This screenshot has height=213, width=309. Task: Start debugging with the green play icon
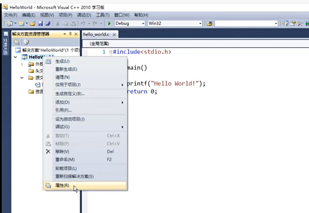coord(109,24)
